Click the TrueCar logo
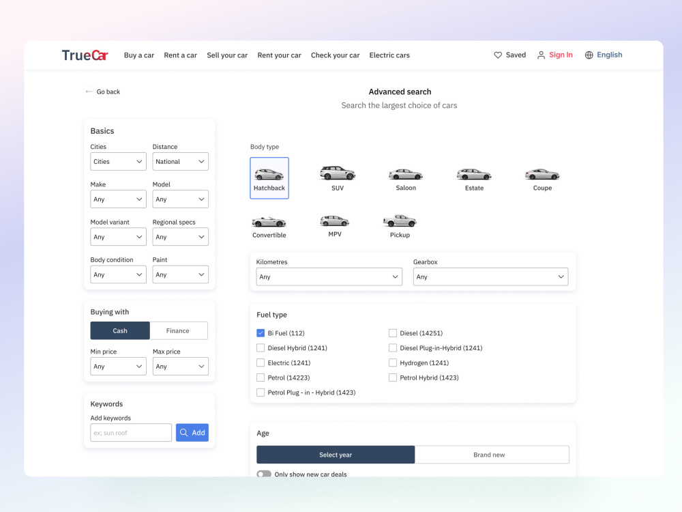Screen dimensions: 682x512 (85, 55)
